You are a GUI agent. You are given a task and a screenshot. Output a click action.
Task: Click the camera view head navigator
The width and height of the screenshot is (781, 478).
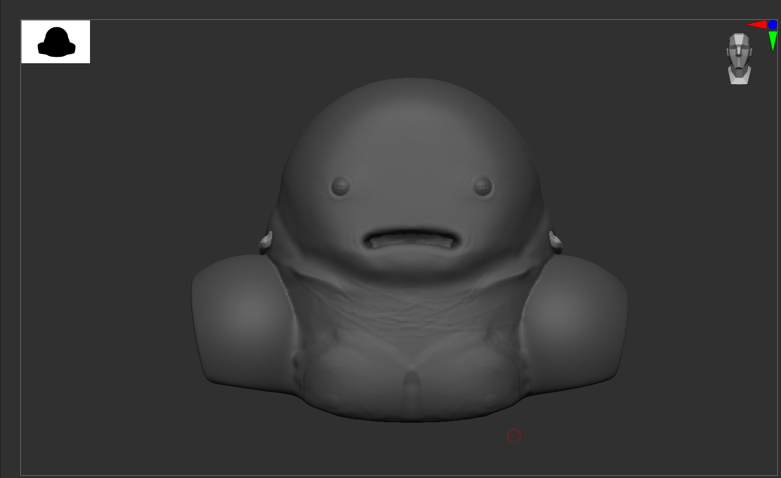tap(739, 58)
